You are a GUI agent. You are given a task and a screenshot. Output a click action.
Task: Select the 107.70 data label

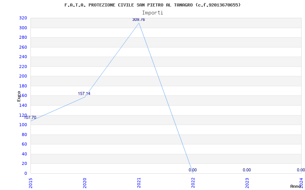click(x=30, y=118)
